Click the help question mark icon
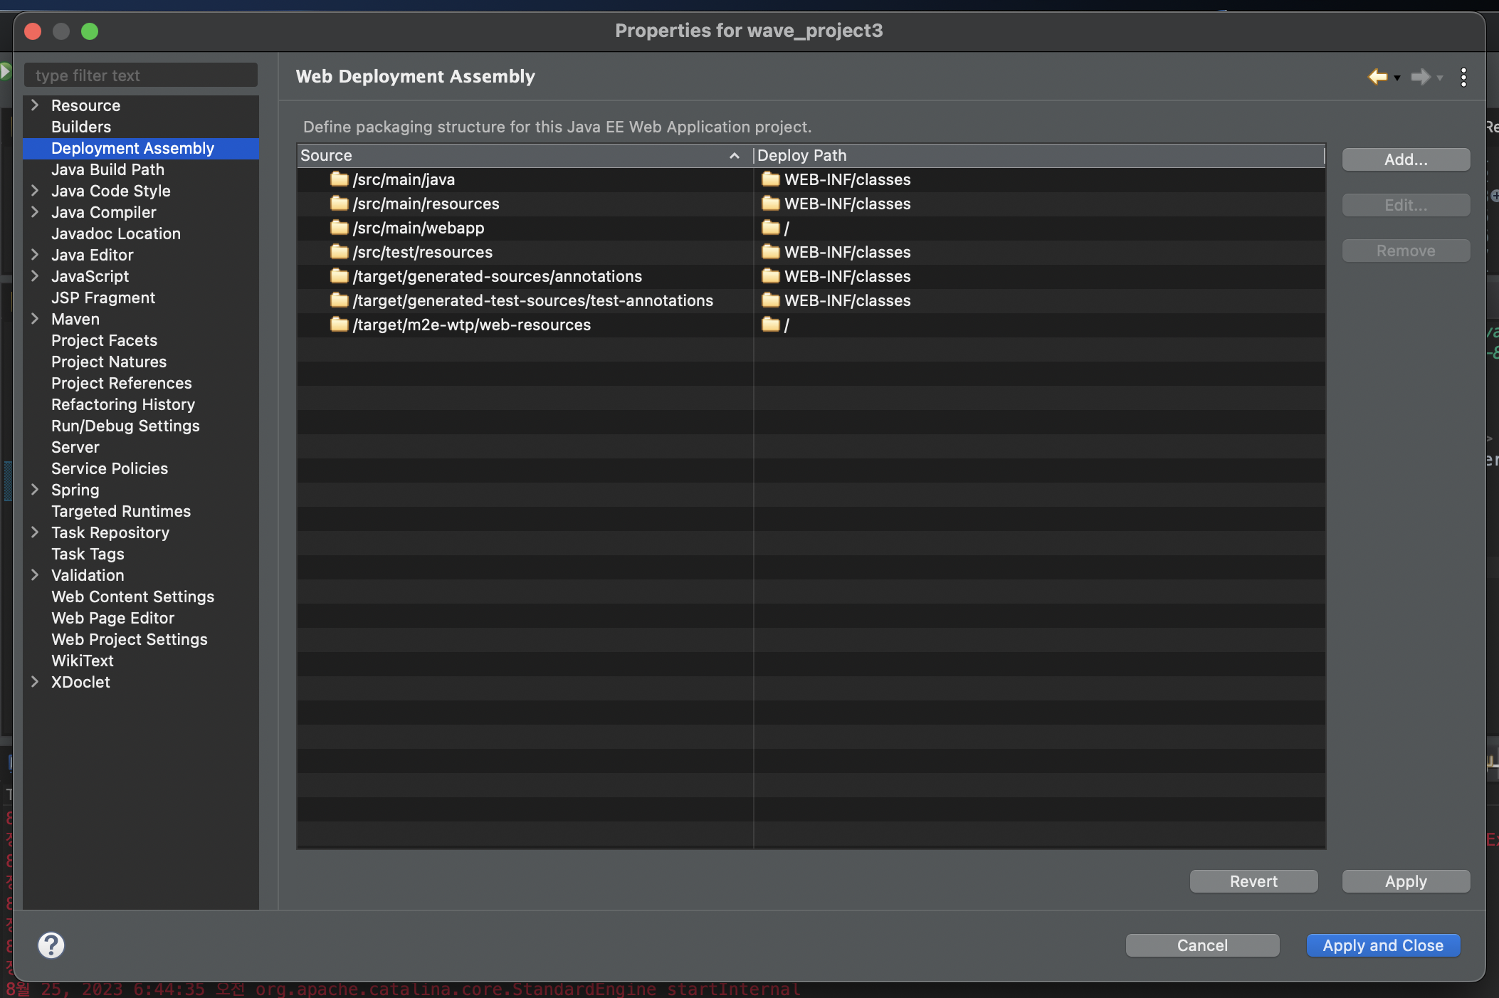Screen dimensions: 1499x998 [x=51, y=945]
